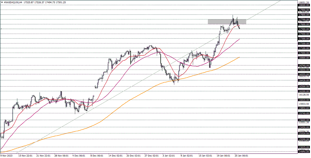This screenshot has width=311, height=158.
Task: Click the 17100.00 price level label
Action: coord(304,48)
